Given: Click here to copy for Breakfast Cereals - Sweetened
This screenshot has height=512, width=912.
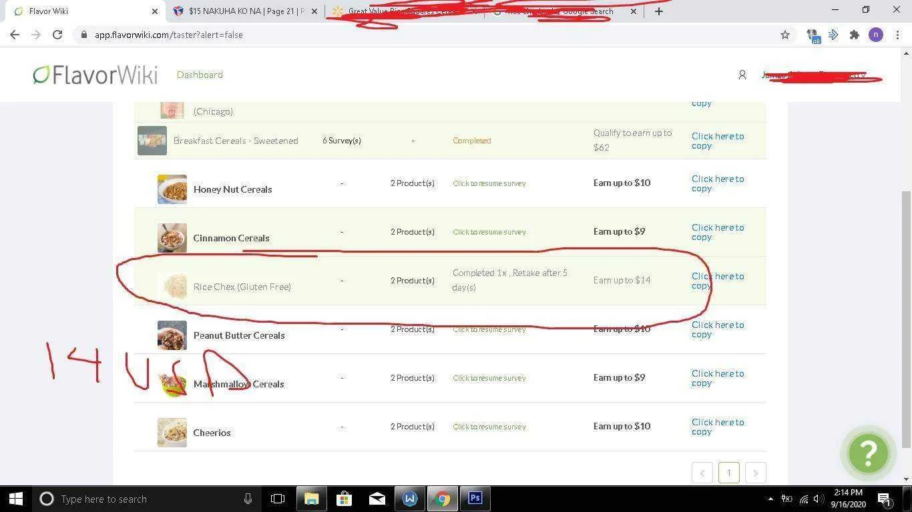Looking at the screenshot, I should click(x=718, y=141).
